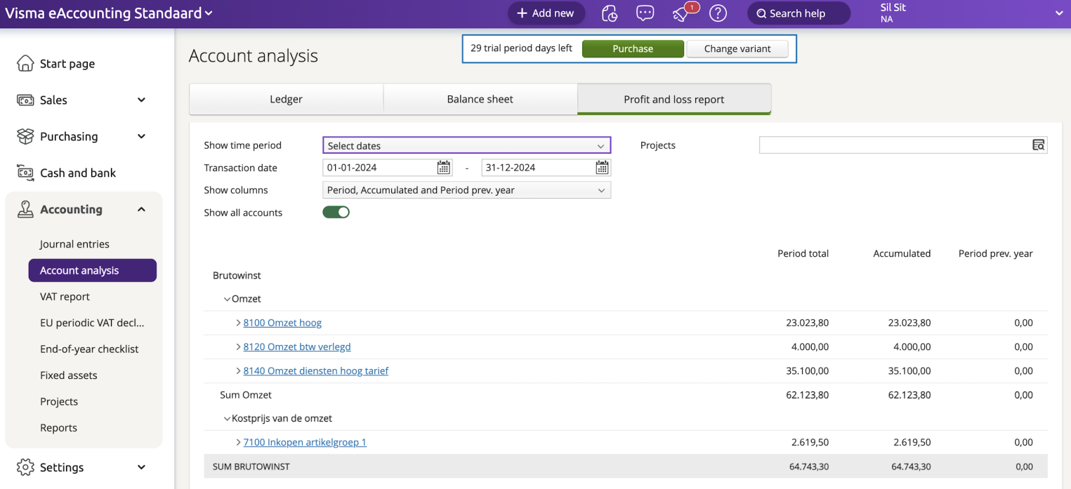Click the green Purchase button

(632, 48)
